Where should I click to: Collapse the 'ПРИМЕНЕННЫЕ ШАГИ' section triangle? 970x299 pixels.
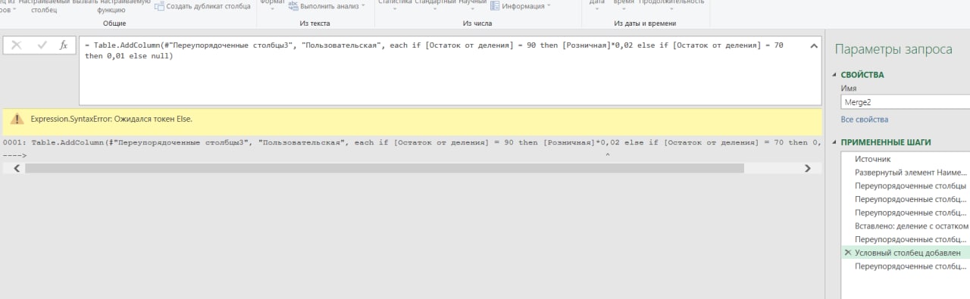tap(835, 142)
